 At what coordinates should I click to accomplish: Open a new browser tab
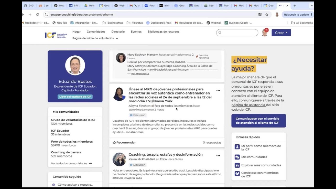[295, 6]
